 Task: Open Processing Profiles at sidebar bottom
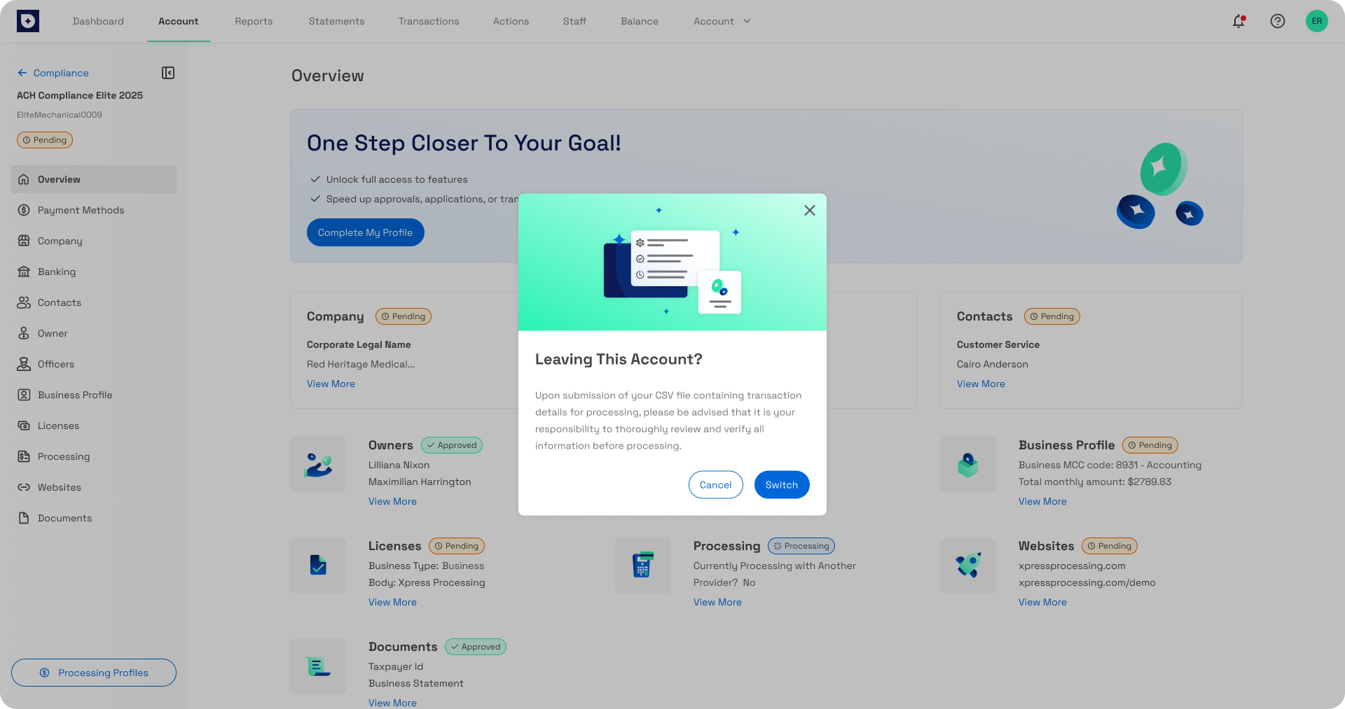coord(93,673)
